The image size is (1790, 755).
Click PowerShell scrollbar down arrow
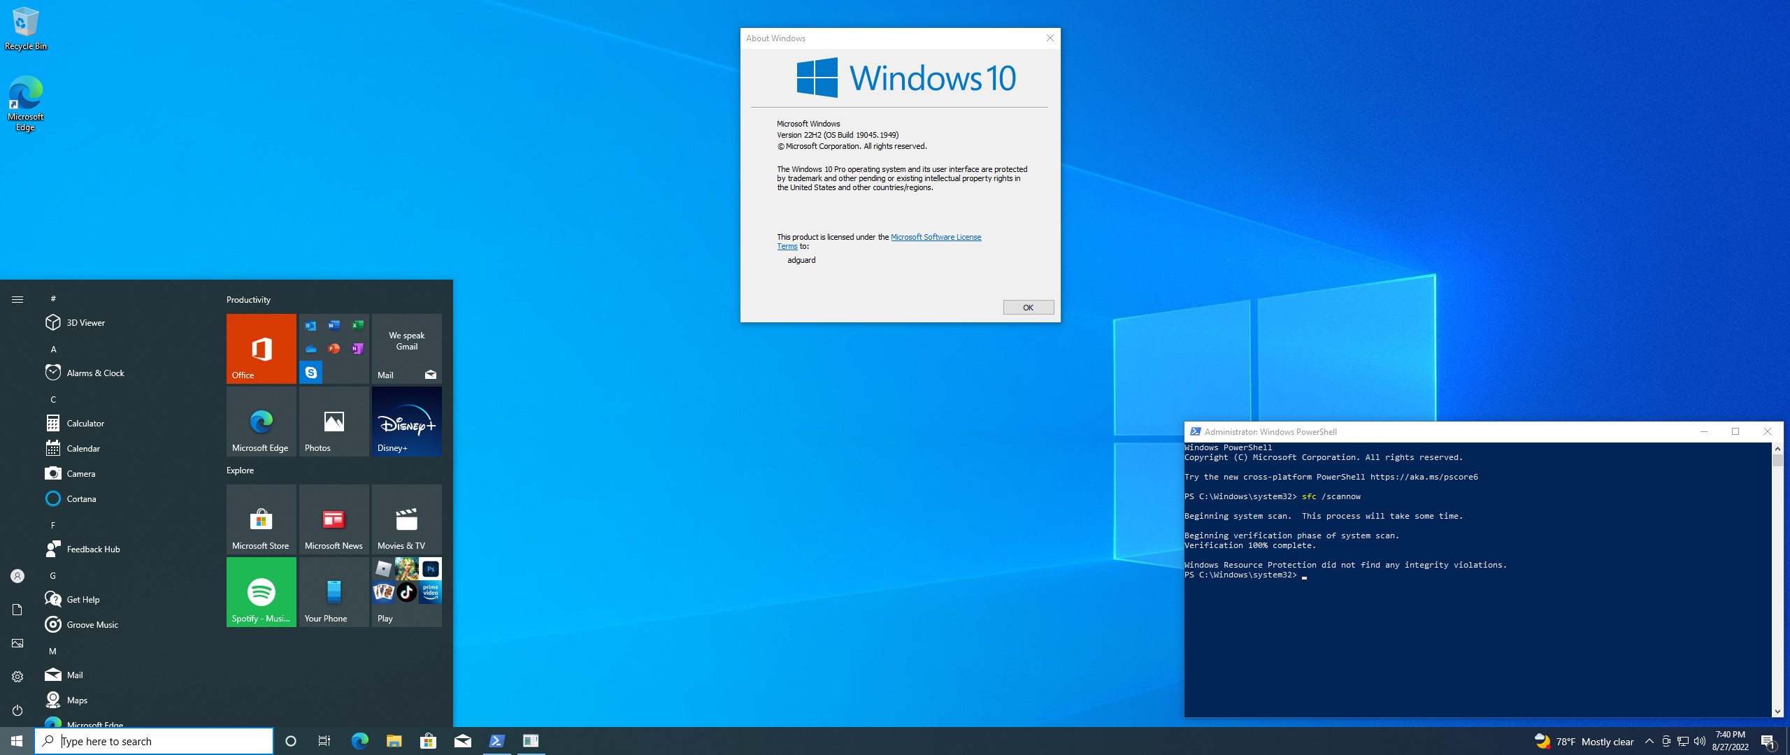[x=1777, y=712]
